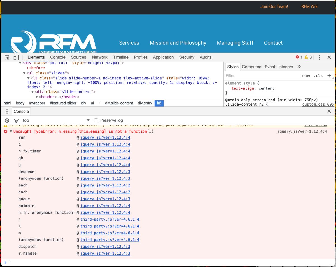Open third-party.js link for j frame

click(110, 219)
